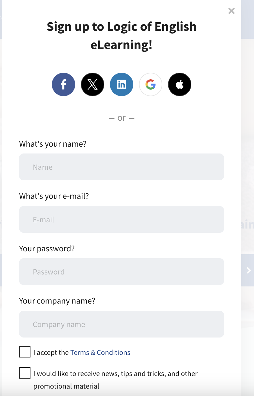The image size is (254, 396).
Task: Select the Apple sign-up icon
Action: (180, 84)
